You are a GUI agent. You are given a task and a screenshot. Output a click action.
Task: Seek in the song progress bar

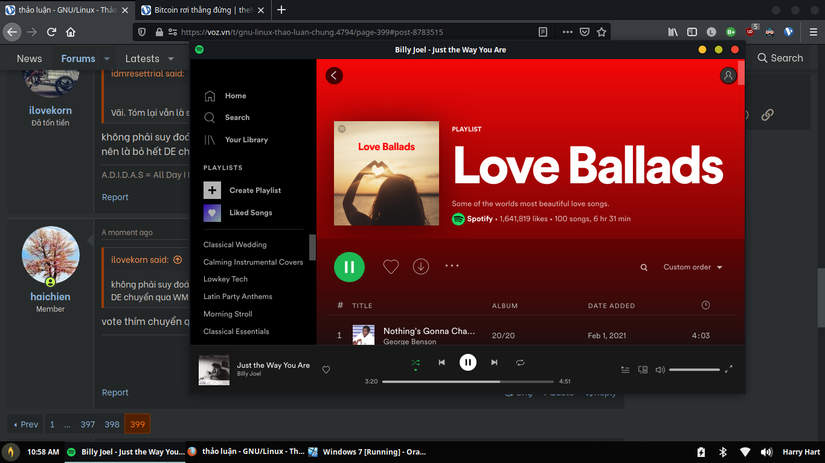tap(468, 382)
